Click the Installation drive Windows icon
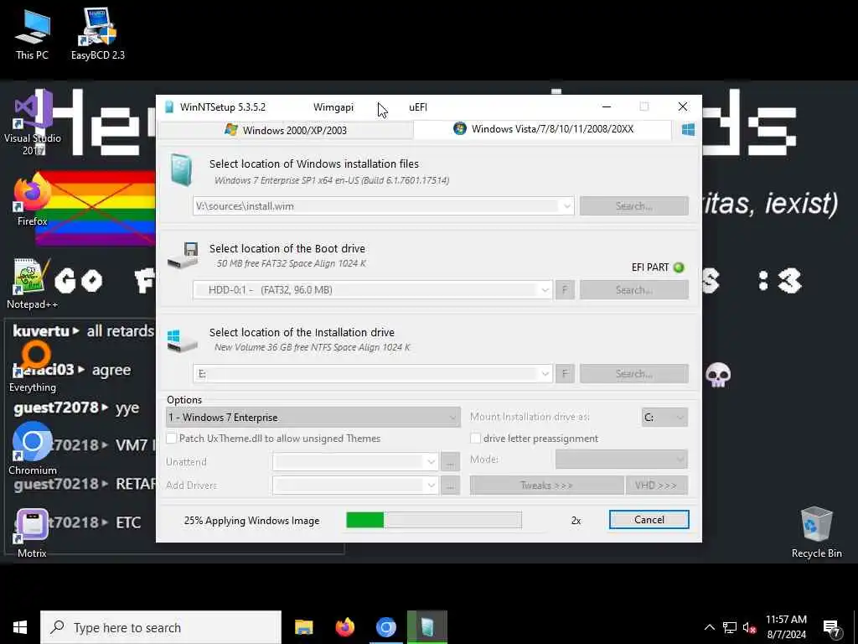The image size is (858, 644). 182,340
